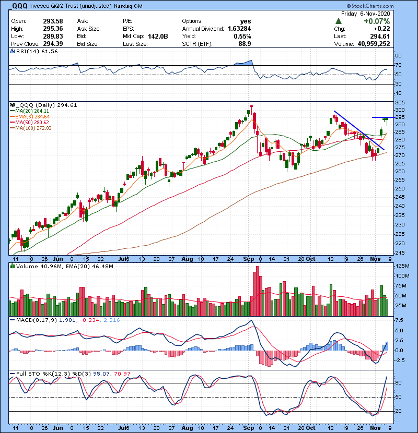Click the +0.07% percent change
This screenshot has width=418, height=433.
(377, 21)
